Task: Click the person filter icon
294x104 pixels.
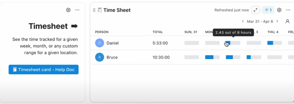Action: [288, 21]
